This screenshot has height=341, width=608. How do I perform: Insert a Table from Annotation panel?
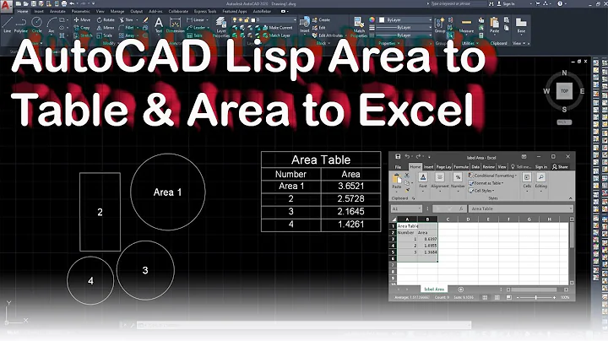tap(195, 35)
